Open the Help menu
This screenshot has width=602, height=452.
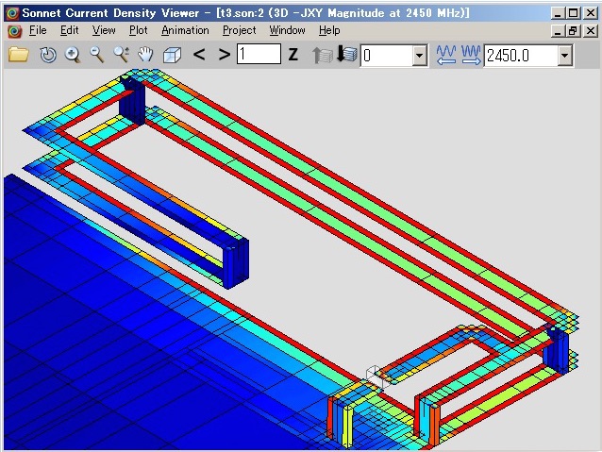point(329,30)
